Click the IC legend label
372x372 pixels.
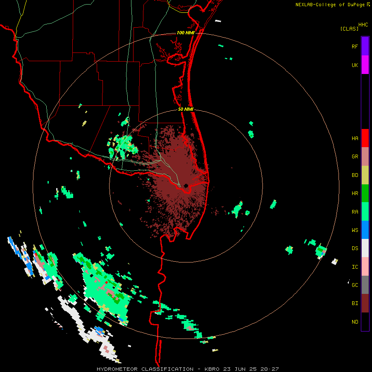[355, 267]
